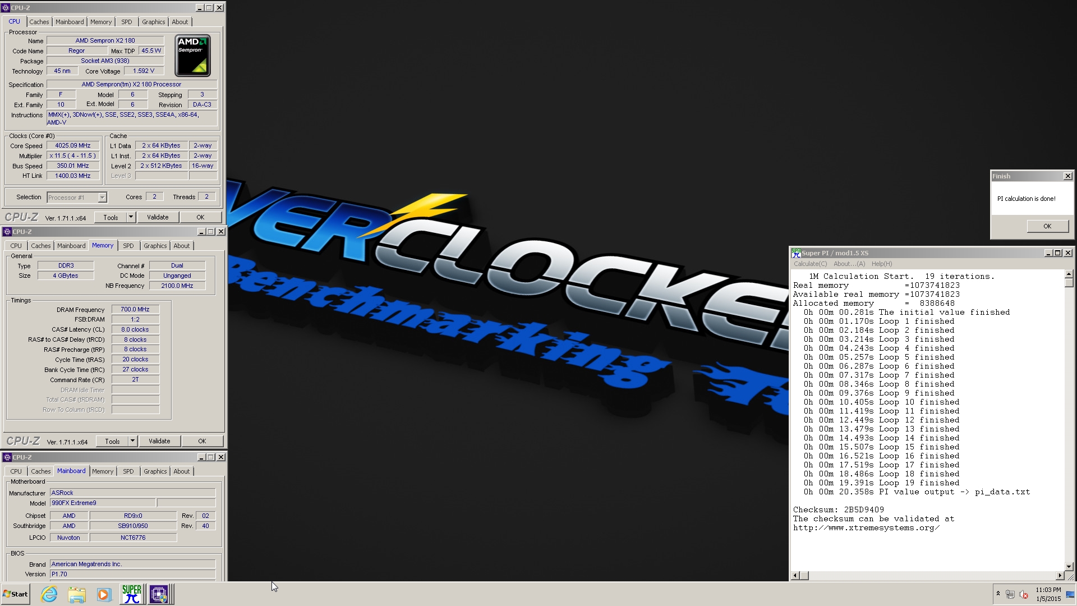Open the network status tray icon
Viewport: 1077px width, 606px height.
click(1010, 594)
